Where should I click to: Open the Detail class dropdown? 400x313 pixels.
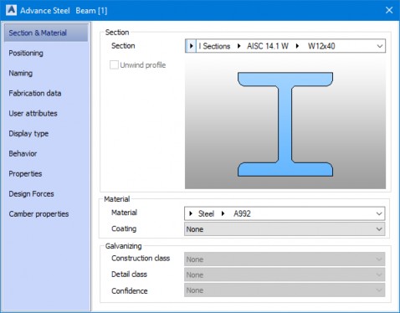tap(285, 275)
